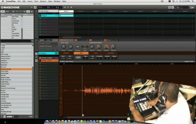The height and width of the screenshot is (124, 196).
Task: Open the Type envelope selector
Action: tap(85, 47)
